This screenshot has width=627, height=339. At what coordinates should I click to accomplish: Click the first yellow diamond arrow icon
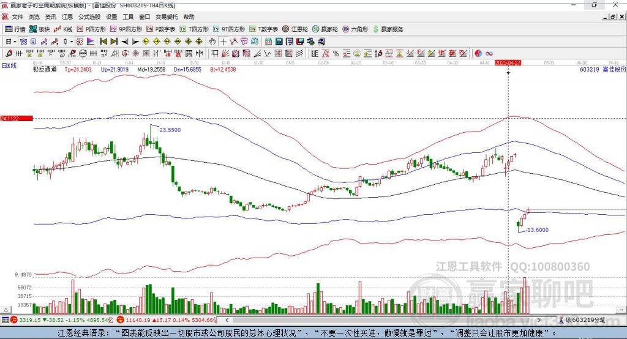click(x=146, y=42)
